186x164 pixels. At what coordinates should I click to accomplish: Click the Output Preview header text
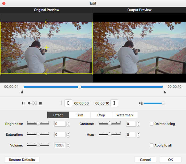pyautogui.click(x=139, y=10)
